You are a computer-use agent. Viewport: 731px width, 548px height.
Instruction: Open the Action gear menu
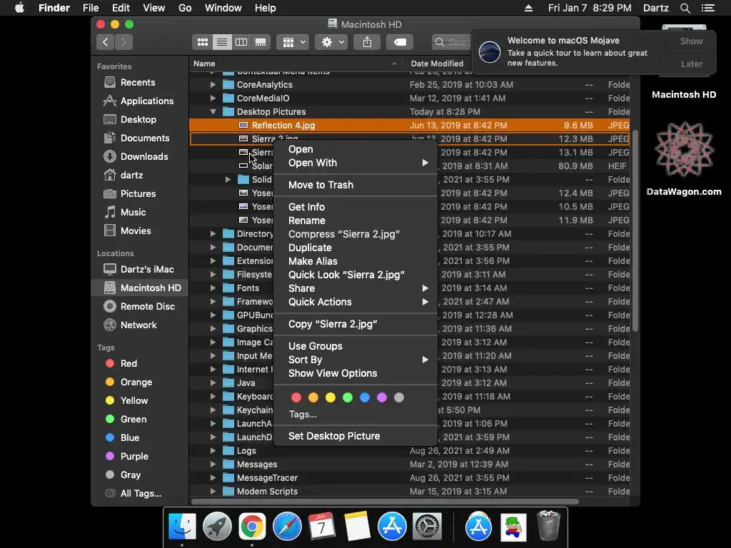[331, 42]
